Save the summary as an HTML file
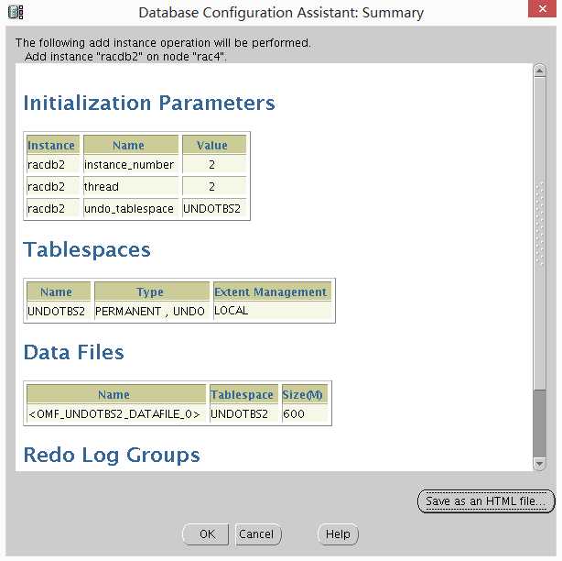Image resolution: width=562 pixels, height=561 pixels. click(485, 501)
